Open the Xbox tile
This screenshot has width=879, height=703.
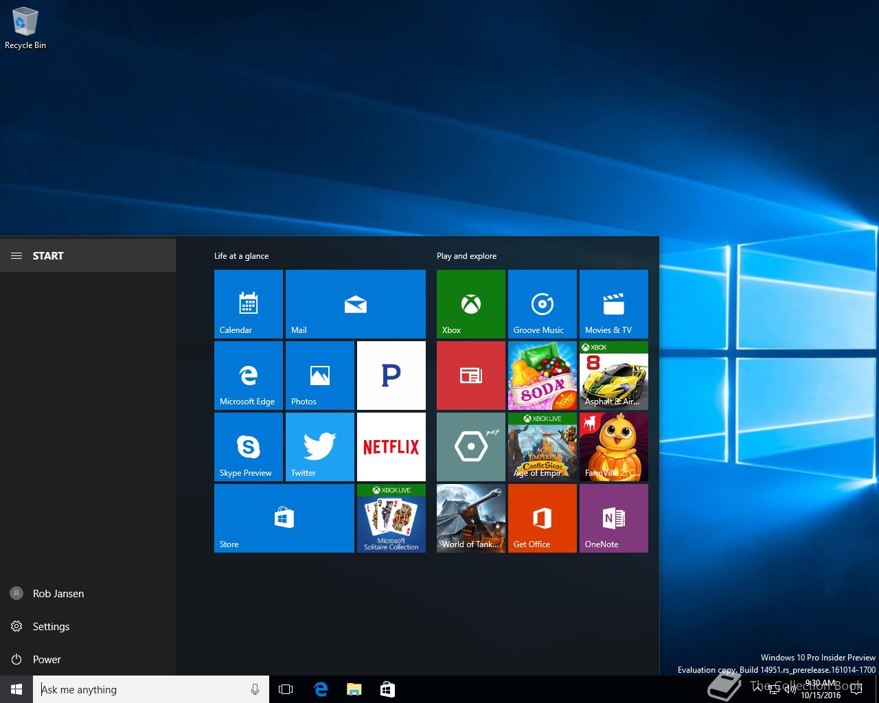point(471,304)
